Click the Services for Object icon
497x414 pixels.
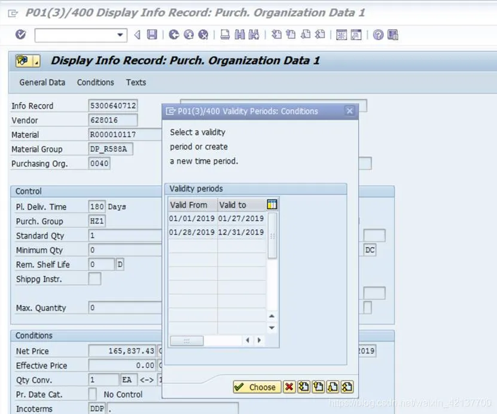pos(23,60)
